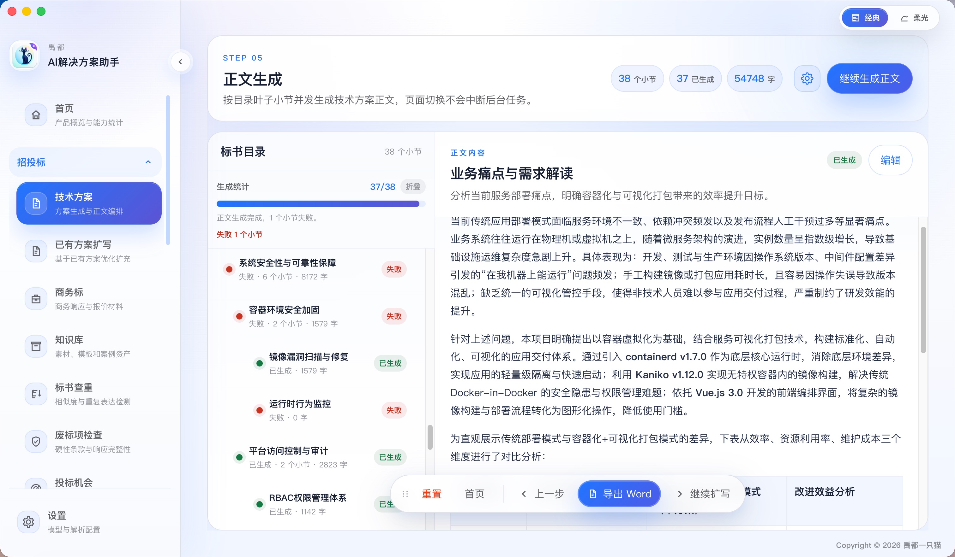The height and width of the screenshot is (557, 955).
Task: Click the 改进效益分析 table header
Action: click(x=824, y=491)
